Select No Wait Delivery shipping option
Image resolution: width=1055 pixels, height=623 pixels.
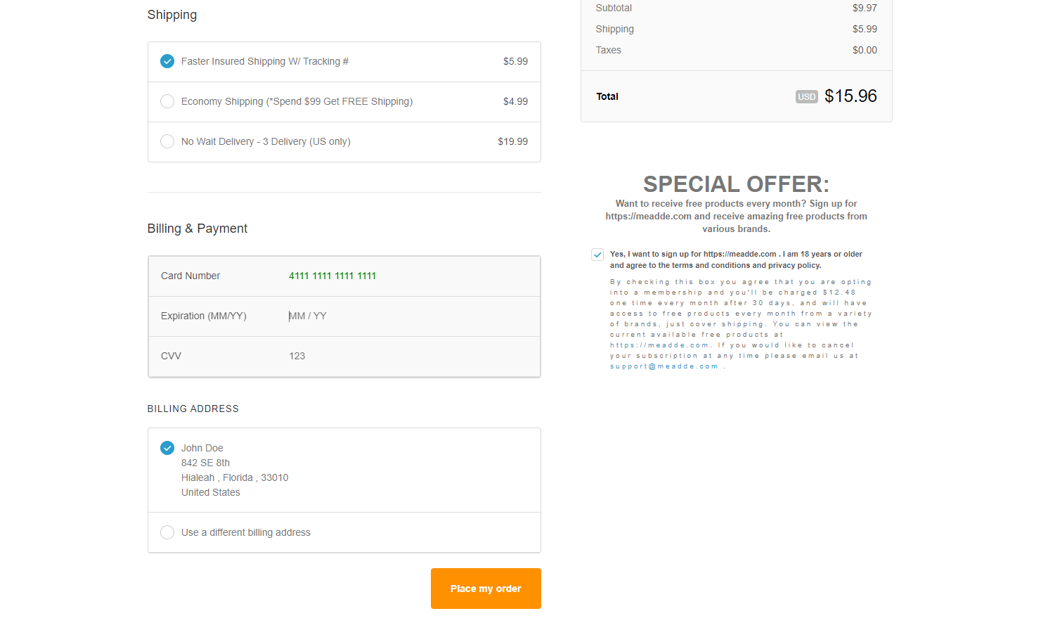tap(167, 141)
